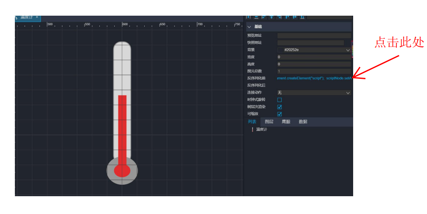Screen dimensions: 427x214
Task: Click the 预览地址 input field
Action: tap(314, 36)
